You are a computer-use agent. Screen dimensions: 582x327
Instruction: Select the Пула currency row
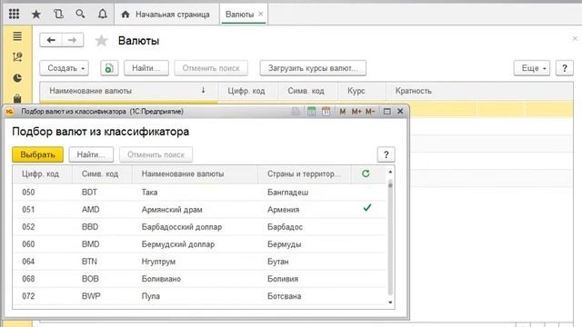[199, 296]
